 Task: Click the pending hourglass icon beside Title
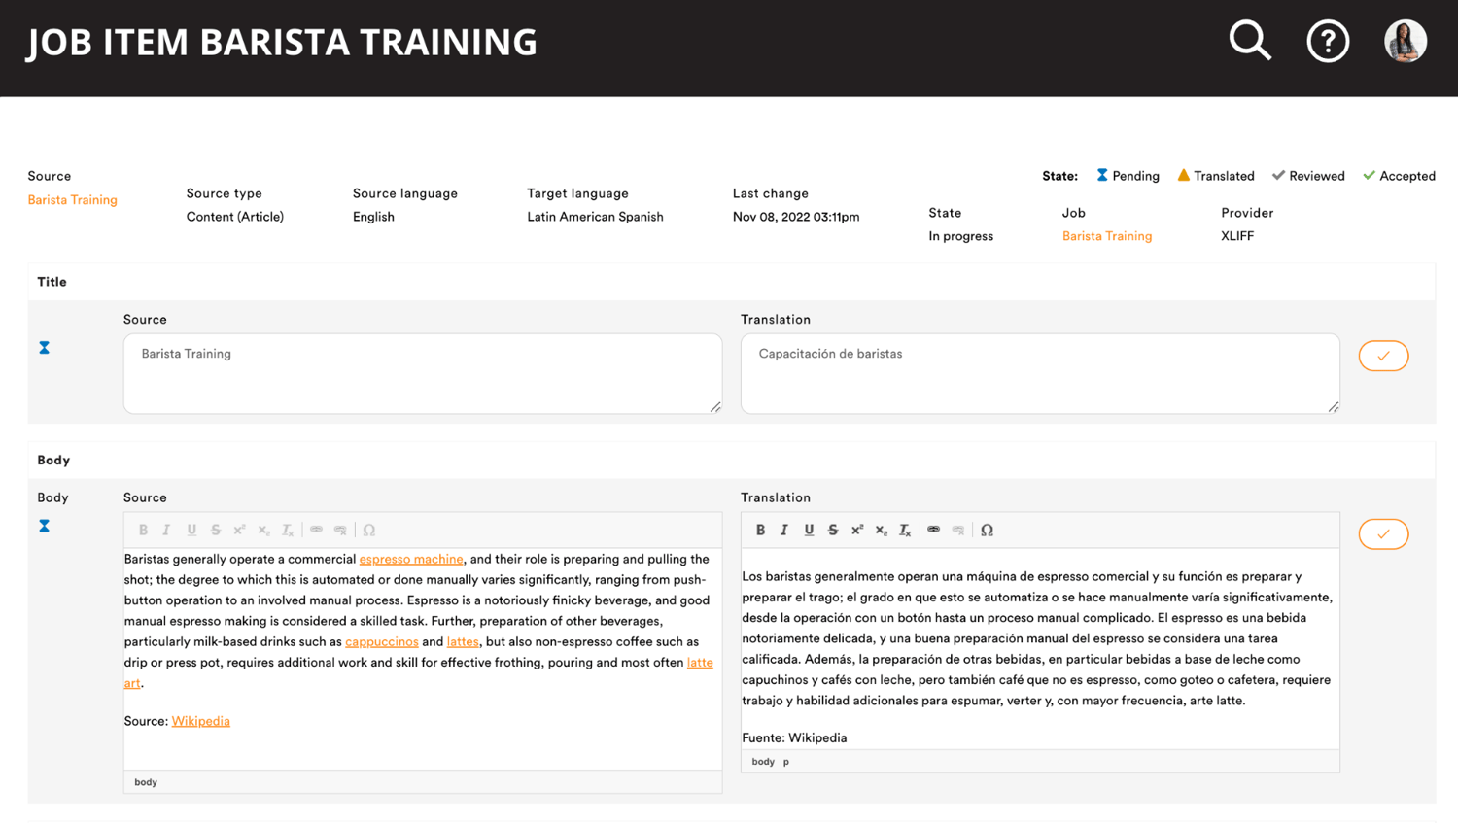coord(43,347)
